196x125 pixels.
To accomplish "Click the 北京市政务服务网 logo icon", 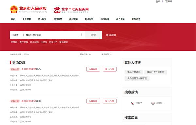I will point(57,10).
